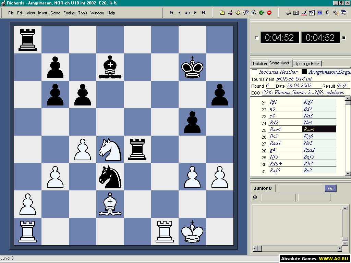Click the blue board design icon

pos(319,13)
